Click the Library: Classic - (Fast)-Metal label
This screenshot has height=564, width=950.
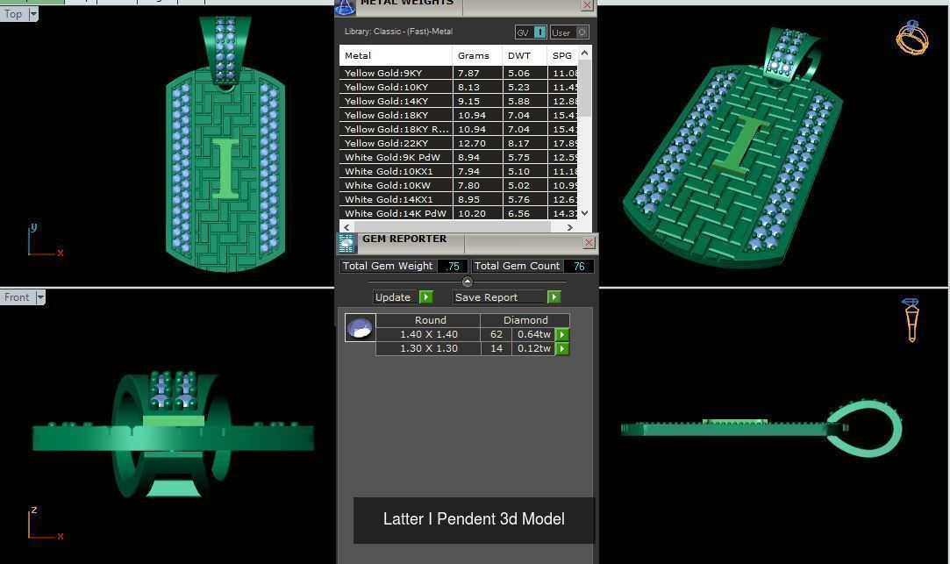click(x=398, y=32)
